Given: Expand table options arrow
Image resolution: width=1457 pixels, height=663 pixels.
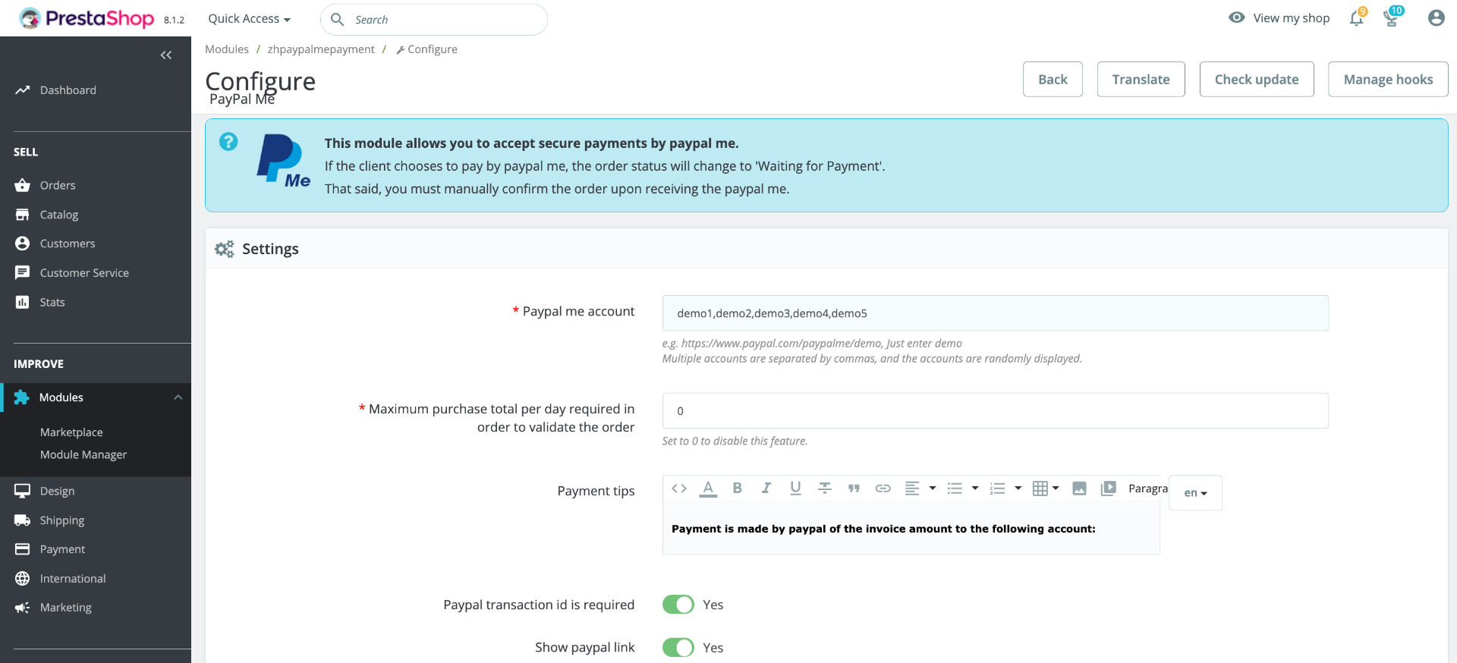Looking at the screenshot, I should pos(1056,489).
